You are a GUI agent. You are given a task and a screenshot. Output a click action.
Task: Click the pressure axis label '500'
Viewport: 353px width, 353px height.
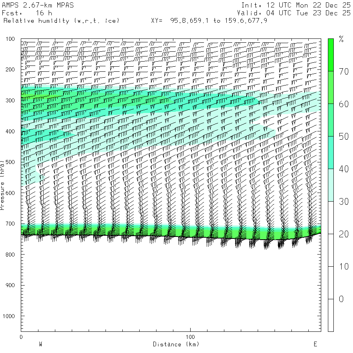[10, 162]
